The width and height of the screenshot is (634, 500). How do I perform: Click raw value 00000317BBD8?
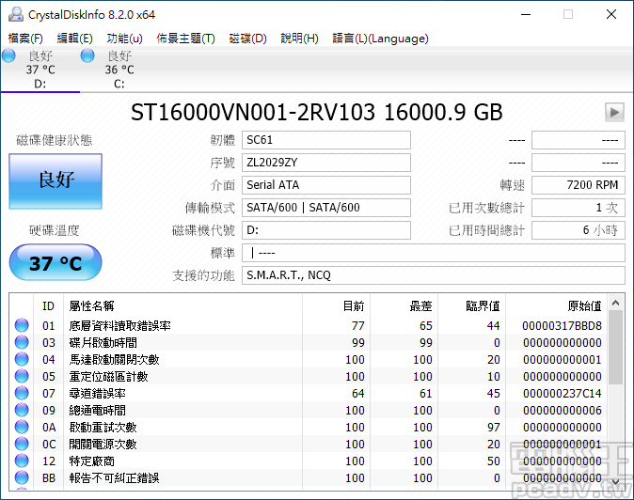562,325
